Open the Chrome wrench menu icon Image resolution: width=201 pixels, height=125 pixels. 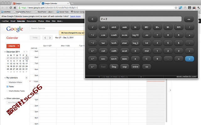pos(198,7)
